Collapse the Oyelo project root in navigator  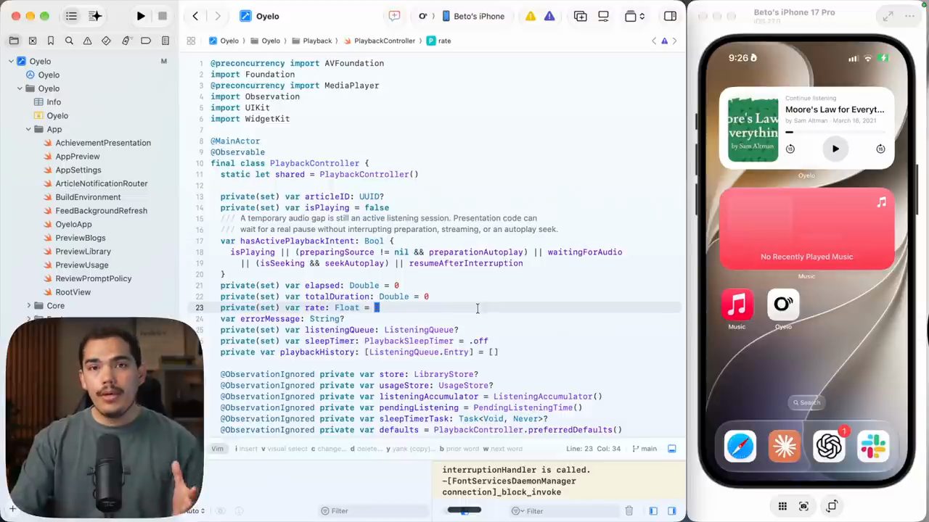point(11,61)
